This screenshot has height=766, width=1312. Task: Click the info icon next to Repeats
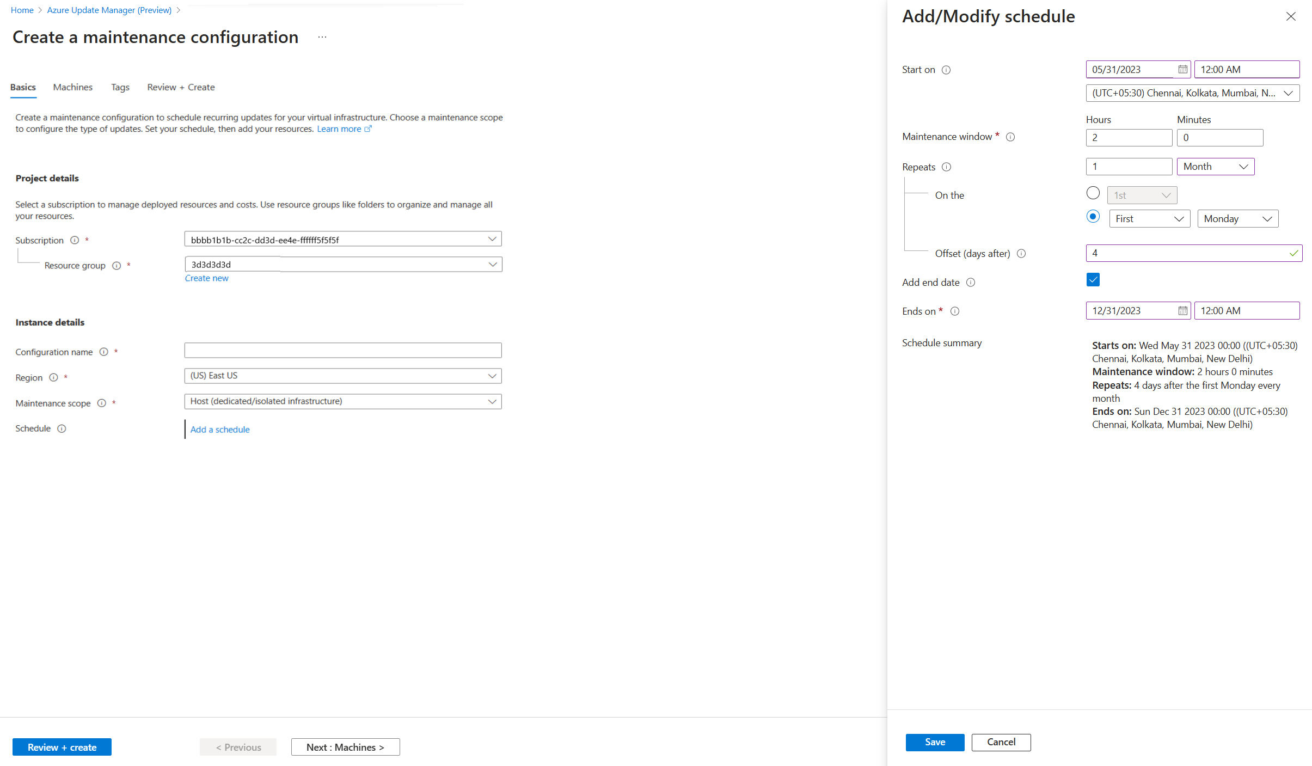tap(947, 167)
